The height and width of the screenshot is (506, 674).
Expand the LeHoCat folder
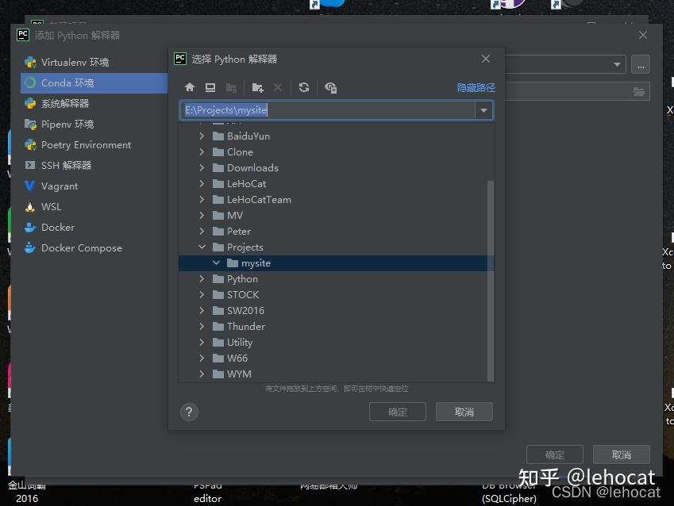[x=202, y=183]
